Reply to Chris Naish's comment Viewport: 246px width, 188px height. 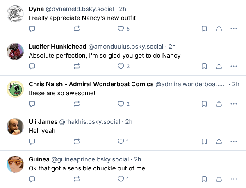tap(32, 104)
